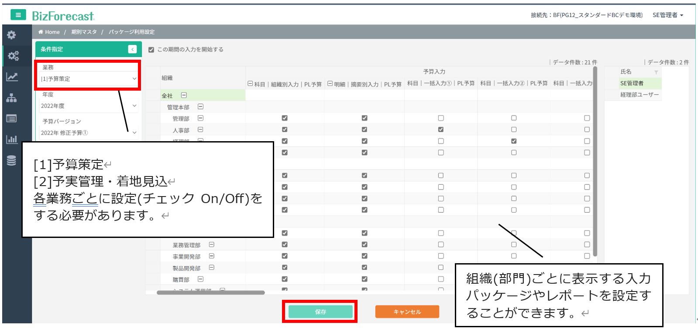
Task: Toggle the この期間の入力を開始する checkbox
Action: point(151,50)
